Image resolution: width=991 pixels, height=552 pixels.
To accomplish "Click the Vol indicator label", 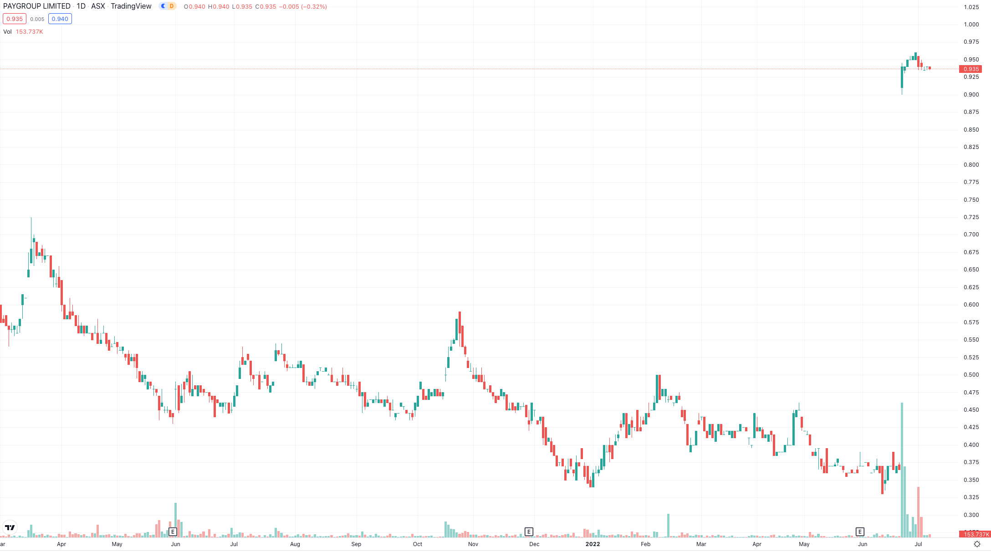I will point(7,32).
